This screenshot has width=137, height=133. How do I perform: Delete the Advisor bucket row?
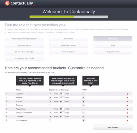pyautogui.click(x=127, y=102)
